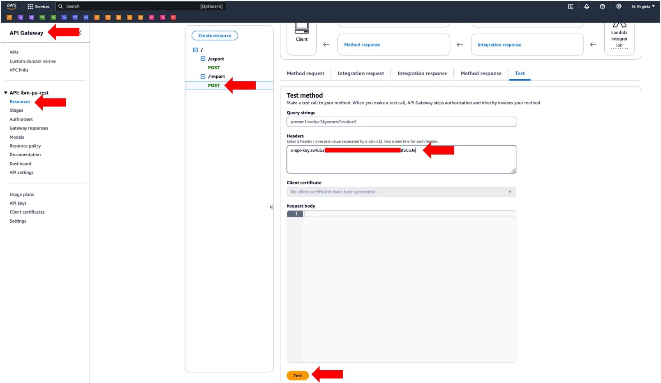Open the settings gear in top bar

point(619,7)
